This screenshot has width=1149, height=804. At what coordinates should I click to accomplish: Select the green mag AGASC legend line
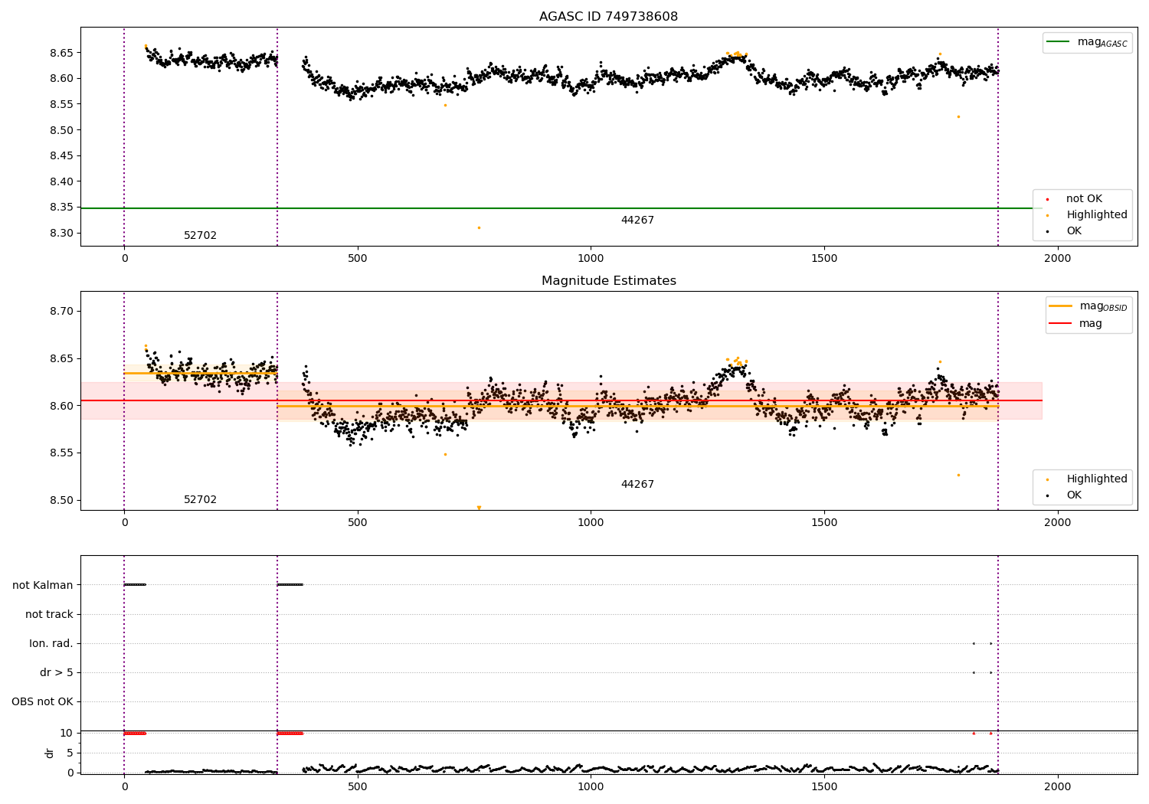coord(1059,42)
